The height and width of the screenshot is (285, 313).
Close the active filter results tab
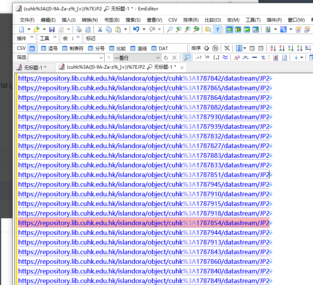pyautogui.click(x=182, y=67)
